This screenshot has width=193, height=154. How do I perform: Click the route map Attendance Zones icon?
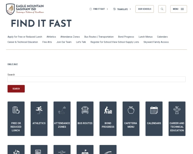[x=62, y=110]
